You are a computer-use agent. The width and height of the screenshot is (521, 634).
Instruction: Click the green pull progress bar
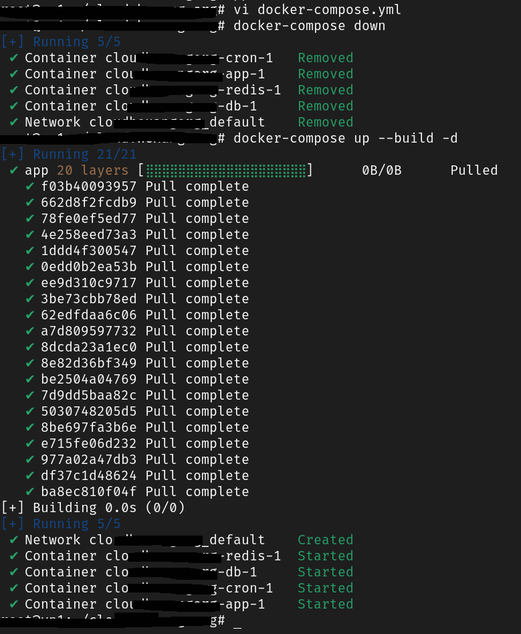pos(226,170)
